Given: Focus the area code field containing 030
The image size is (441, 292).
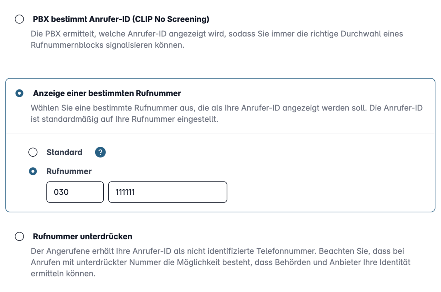Looking at the screenshot, I should [x=75, y=192].
